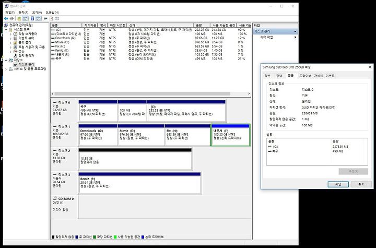Click the left arrow of the horizontal scrollbar
Image resolution: width=376 pixels, height=248 pixels.
[53, 94]
